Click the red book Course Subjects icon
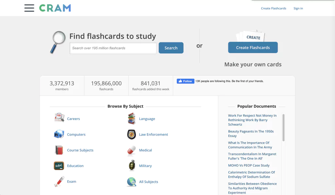The height and width of the screenshot is (195, 335). tap(59, 150)
